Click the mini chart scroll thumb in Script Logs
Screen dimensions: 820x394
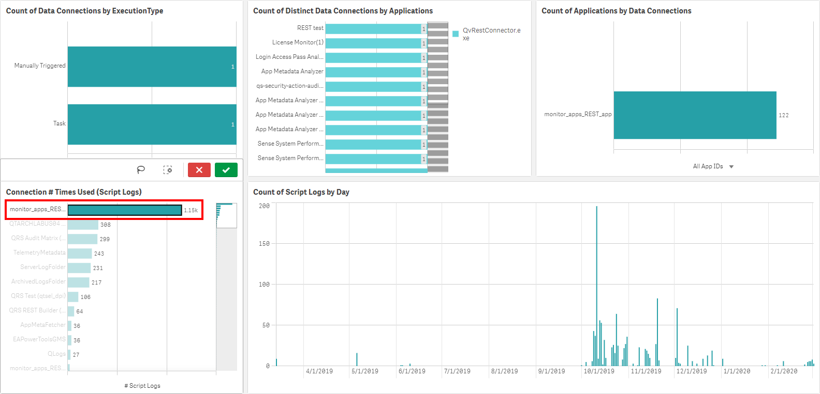(226, 215)
